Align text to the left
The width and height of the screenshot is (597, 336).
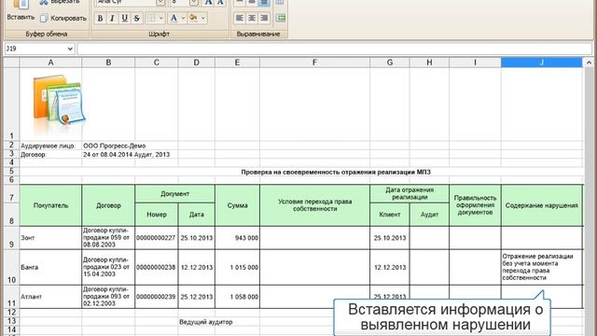point(240,18)
